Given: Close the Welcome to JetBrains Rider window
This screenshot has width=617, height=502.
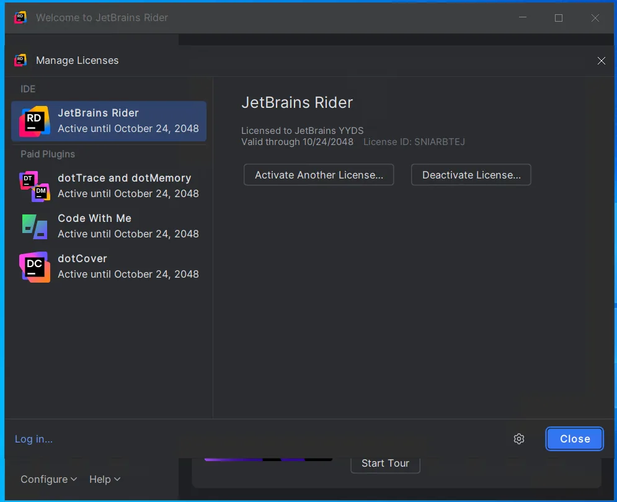Looking at the screenshot, I should (595, 18).
